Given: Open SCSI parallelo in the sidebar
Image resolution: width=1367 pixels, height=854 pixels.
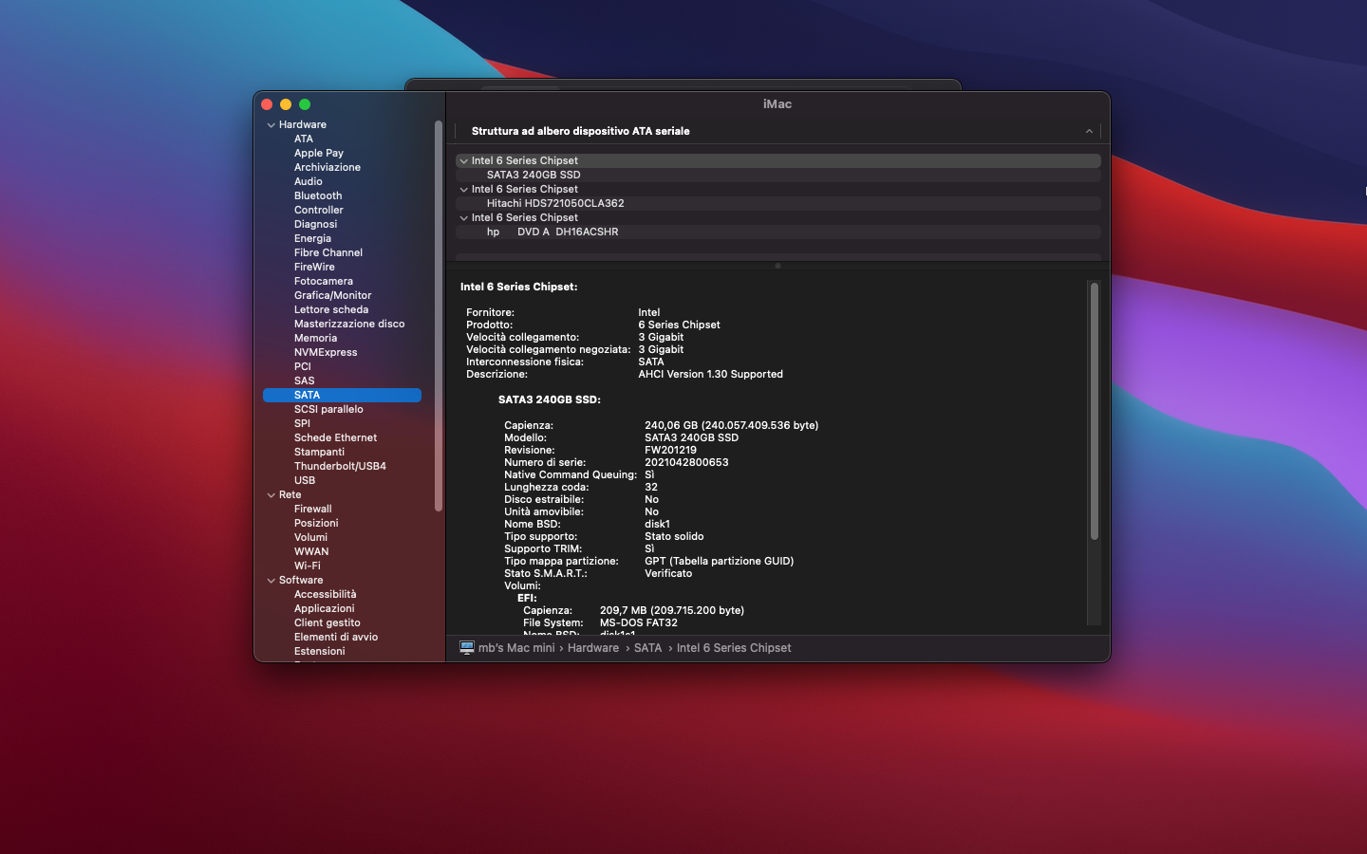Looking at the screenshot, I should tap(328, 409).
